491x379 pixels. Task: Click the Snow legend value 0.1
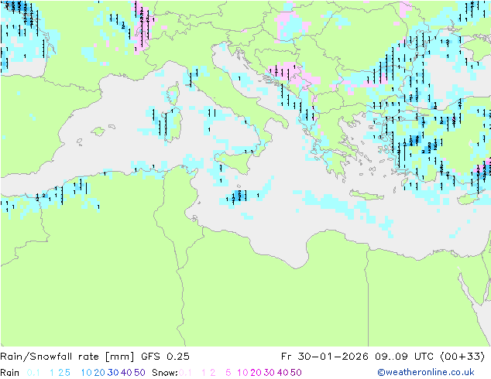pyautogui.click(x=185, y=373)
